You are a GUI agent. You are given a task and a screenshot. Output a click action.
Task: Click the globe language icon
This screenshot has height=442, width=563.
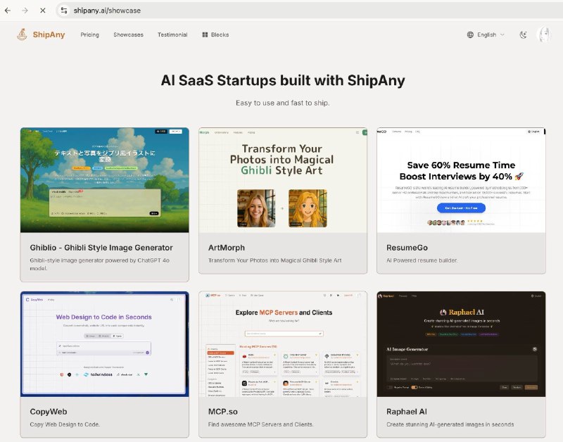[470, 34]
